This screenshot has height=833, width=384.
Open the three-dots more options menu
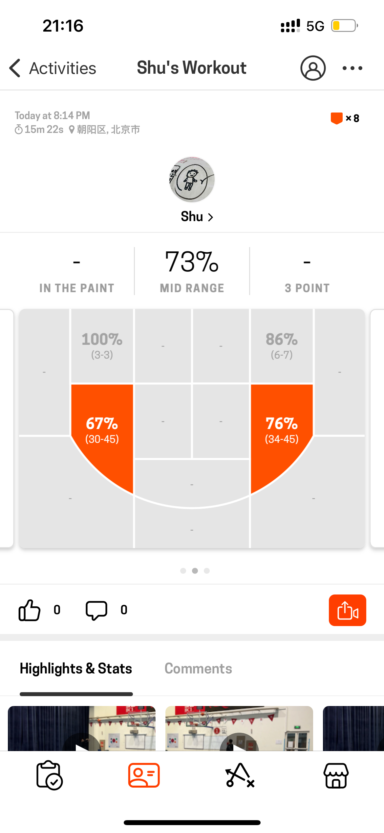[x=352, y=68]
